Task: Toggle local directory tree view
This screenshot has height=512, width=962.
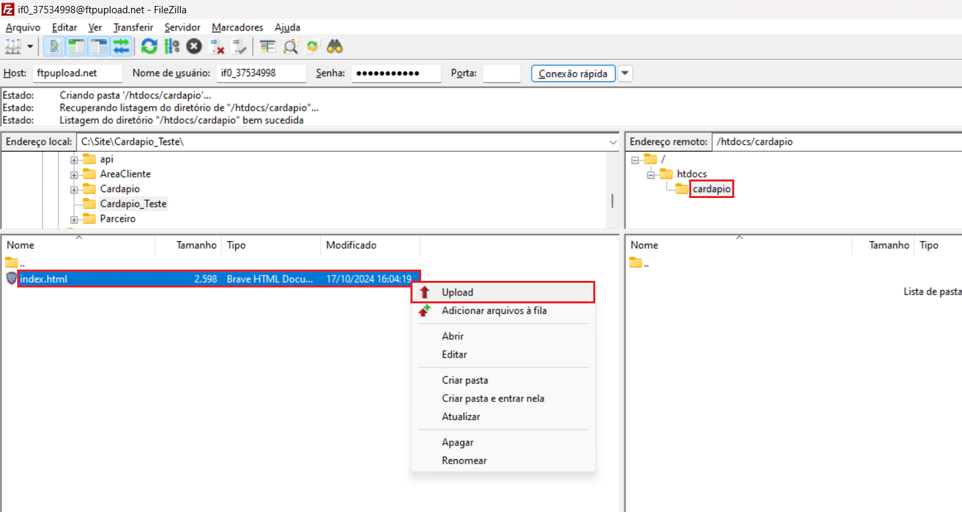Action: 77,46
